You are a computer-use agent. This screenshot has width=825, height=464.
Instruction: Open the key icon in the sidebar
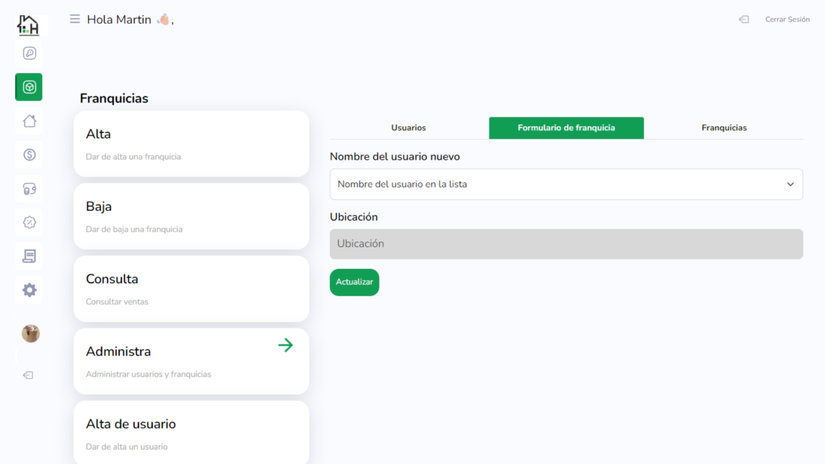(30, 53)
